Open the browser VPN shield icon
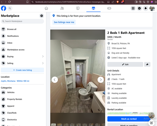 [x=148, y=2]
